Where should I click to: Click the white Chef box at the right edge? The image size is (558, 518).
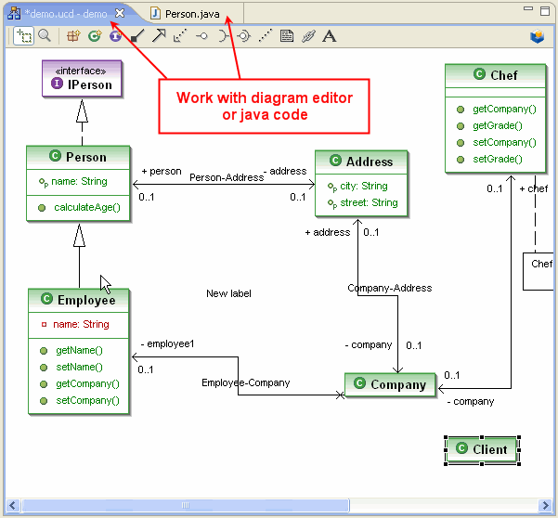pyautogui.click(x=539, y=271)
